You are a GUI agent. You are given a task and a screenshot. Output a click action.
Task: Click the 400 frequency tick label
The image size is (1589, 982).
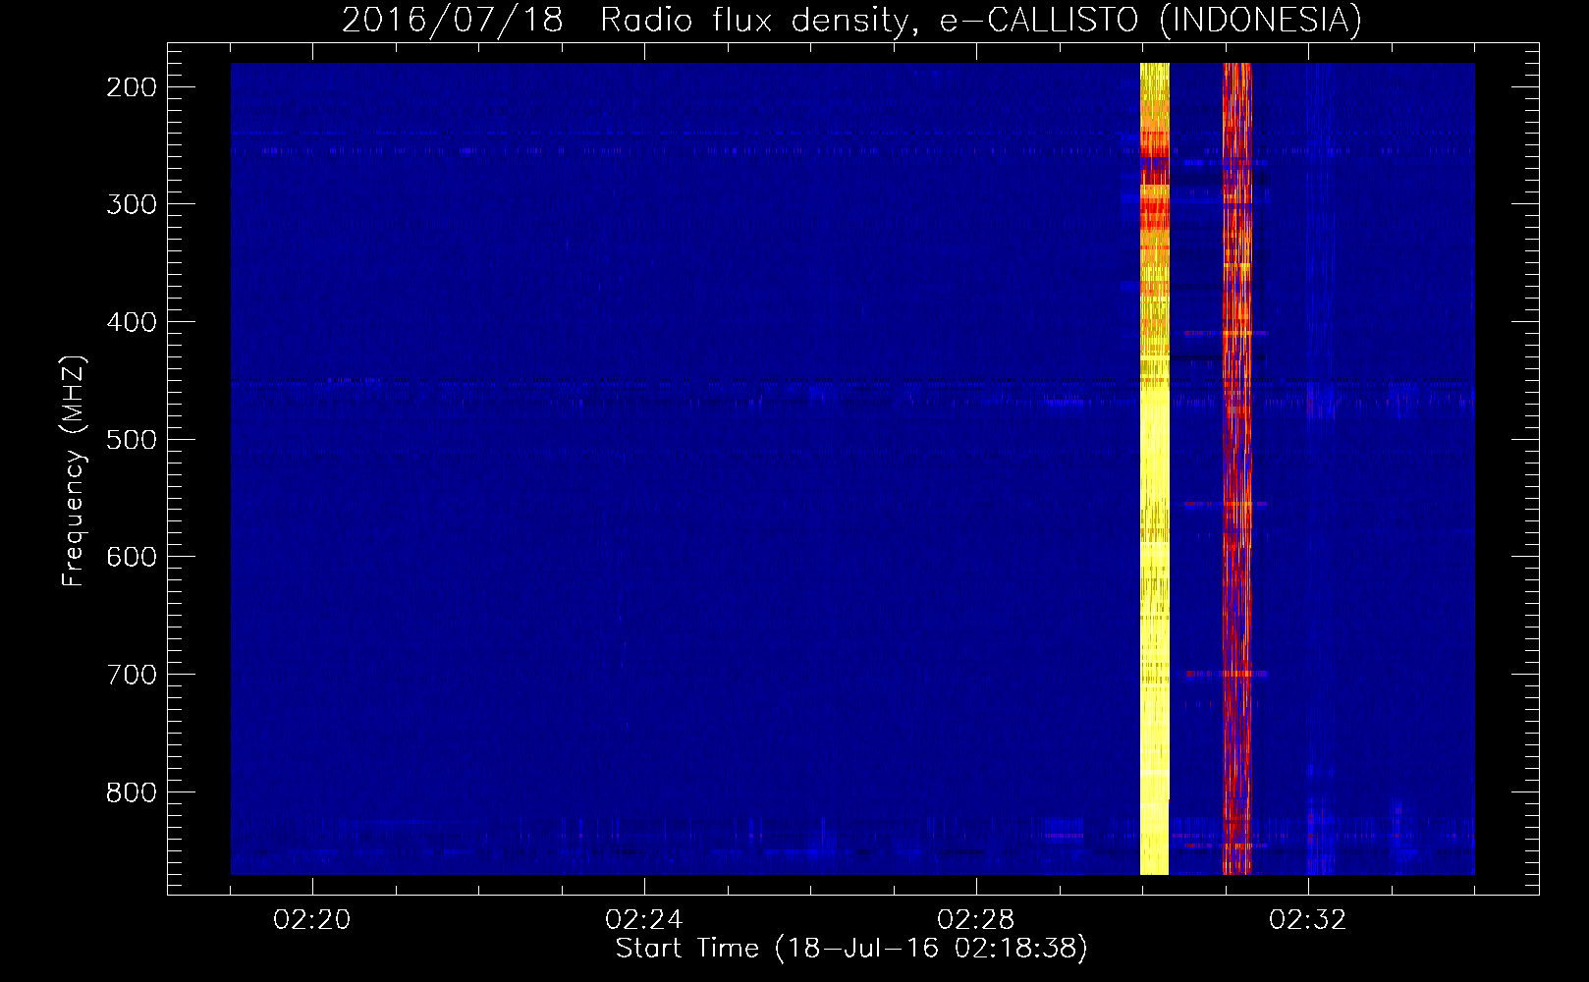[x=132, y=322]
